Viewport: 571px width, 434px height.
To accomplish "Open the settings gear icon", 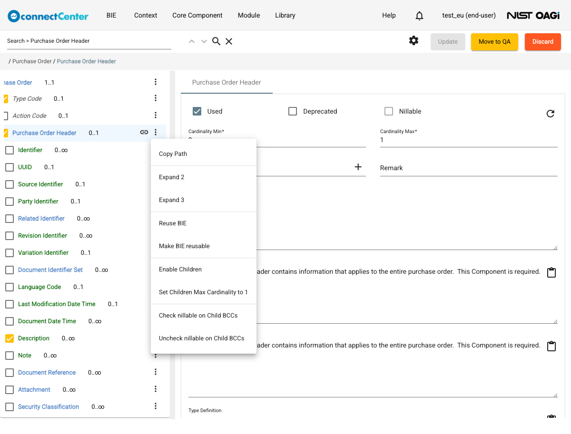I will pyautogui.click(x=414, y=41).
